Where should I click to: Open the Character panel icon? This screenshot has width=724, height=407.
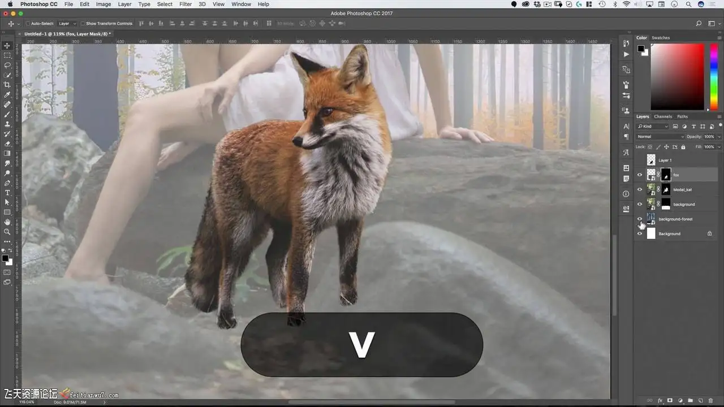click(626, 126)
